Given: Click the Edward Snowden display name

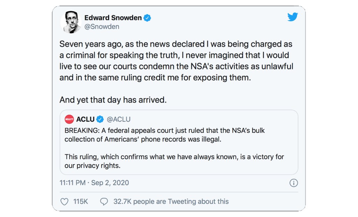Looking at the screenshot, I should pyautogui.click(x=112, y=18).
